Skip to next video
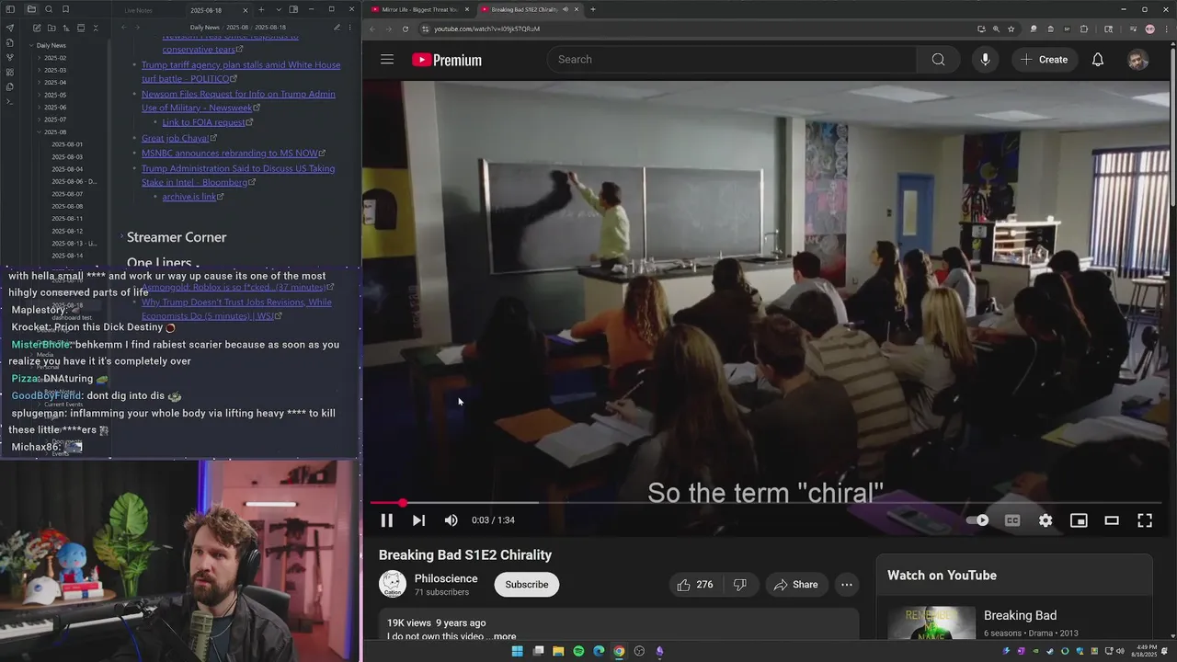Viewport: 1177px width, 662px height. pos(418,520)
